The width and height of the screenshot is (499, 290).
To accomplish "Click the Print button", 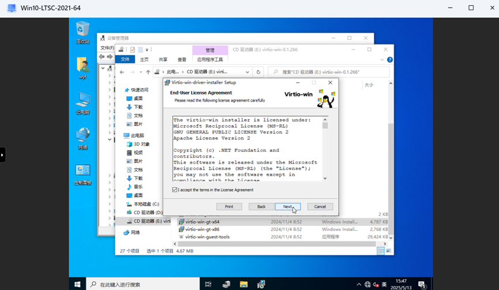I will point(229,206).
